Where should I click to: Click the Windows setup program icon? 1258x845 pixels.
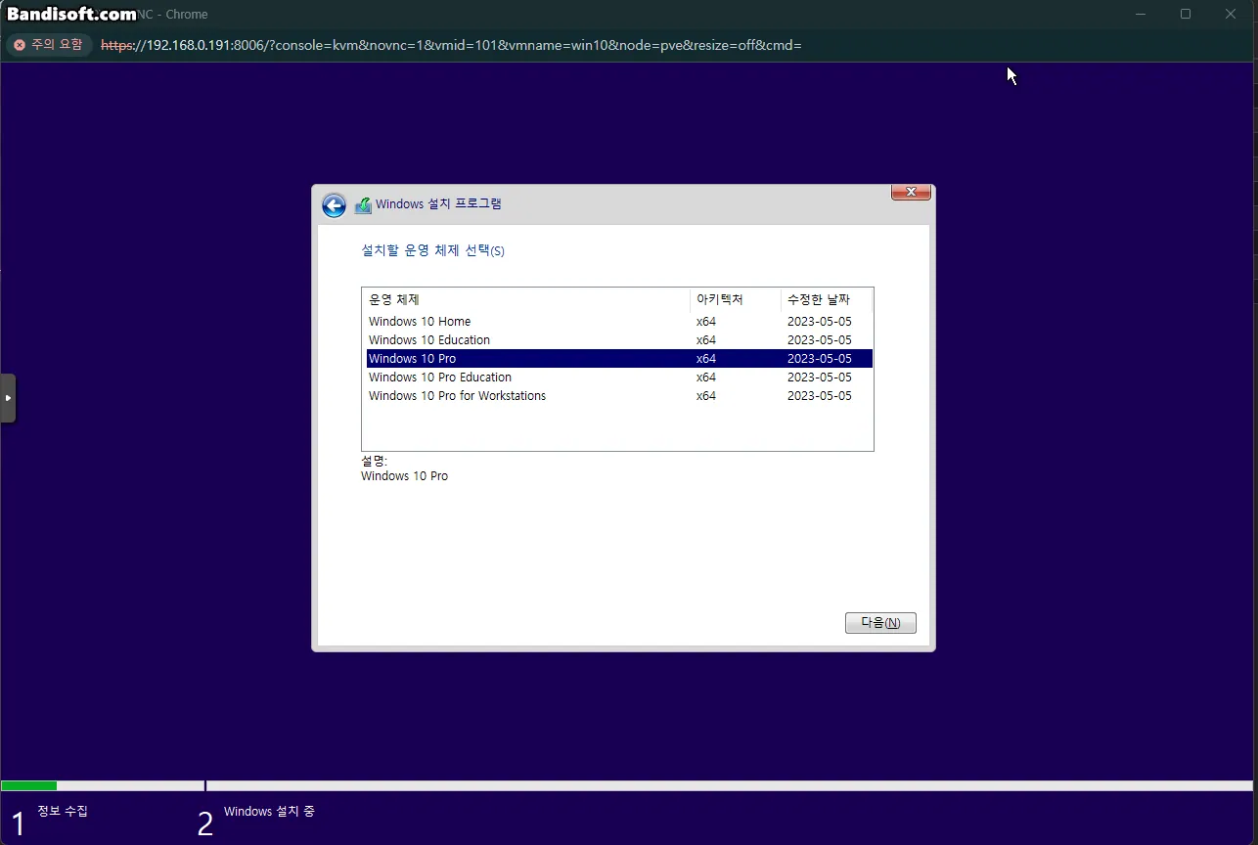[363, 204]
